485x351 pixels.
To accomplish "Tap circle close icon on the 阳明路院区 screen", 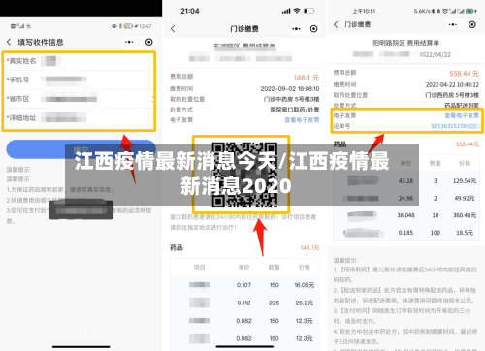I will pos(472,24).
